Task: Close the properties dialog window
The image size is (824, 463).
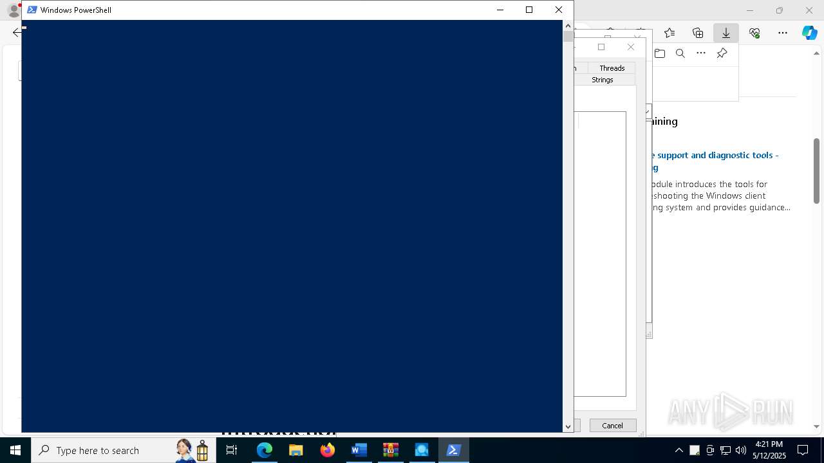Action: (x=631, y=47)
